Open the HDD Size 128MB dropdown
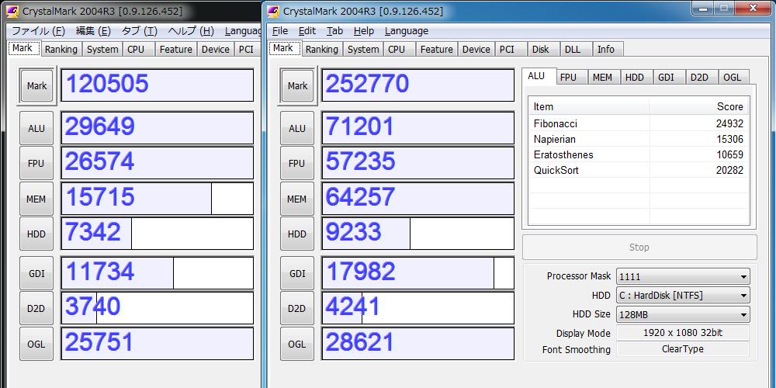 pyautogui.click(x=682, y=314)
